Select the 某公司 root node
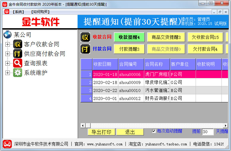Image resolution: width=231 pixels, height=151 pixels. click(22, 35)
